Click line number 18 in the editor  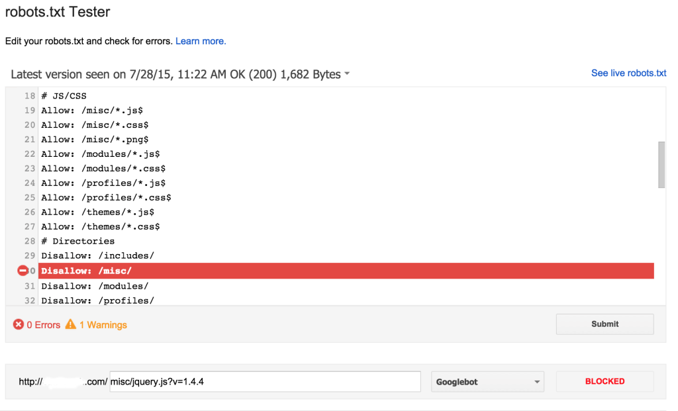29,95
